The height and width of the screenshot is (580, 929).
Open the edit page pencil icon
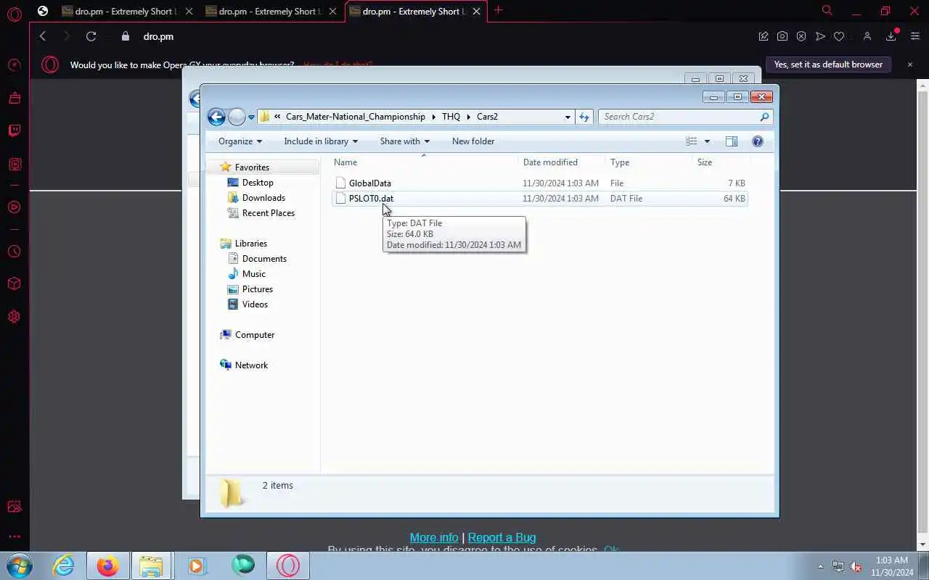[764, 36]
